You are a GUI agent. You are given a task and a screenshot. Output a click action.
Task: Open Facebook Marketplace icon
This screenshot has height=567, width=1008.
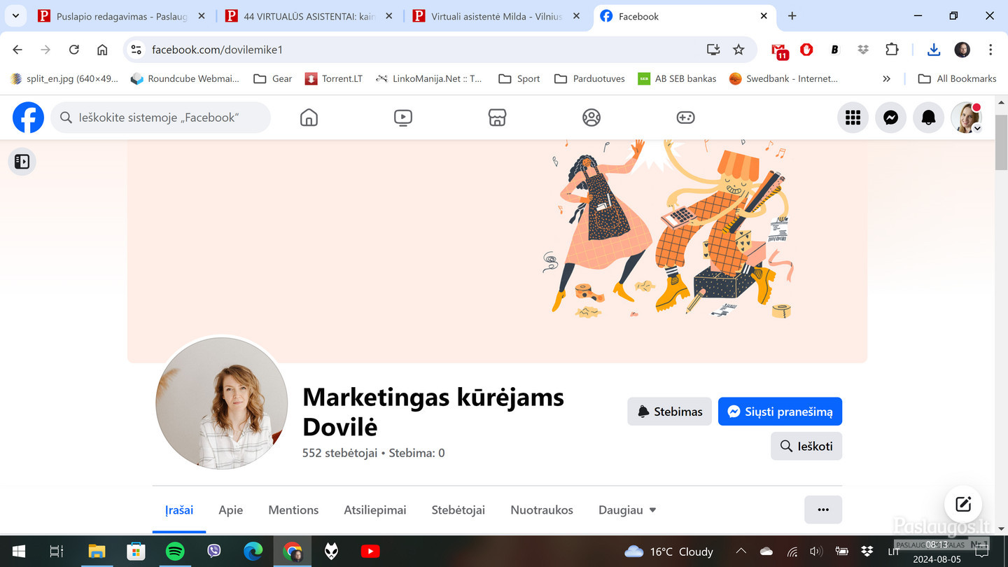[x=497, y=118]
